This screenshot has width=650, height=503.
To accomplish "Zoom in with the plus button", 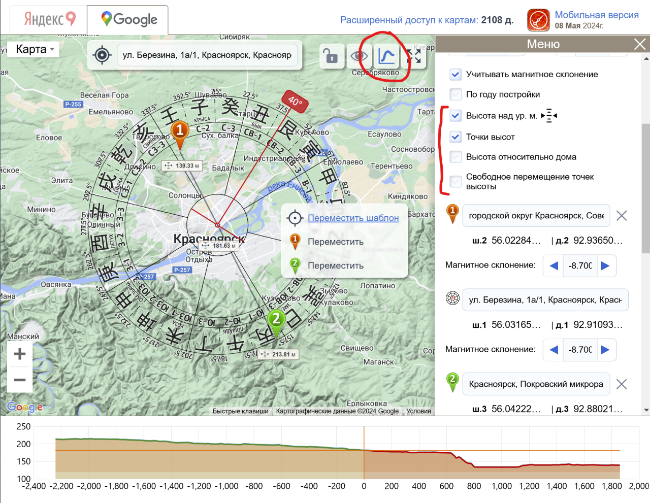I will [x=20, y=354].
